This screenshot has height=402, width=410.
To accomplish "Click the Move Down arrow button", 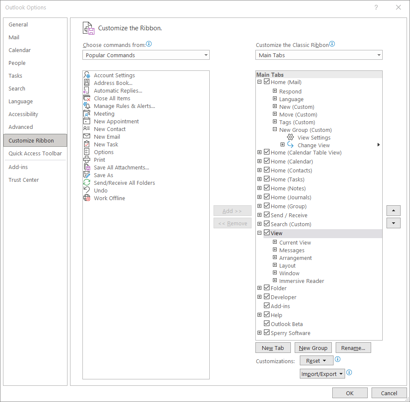I will point(393,223).
